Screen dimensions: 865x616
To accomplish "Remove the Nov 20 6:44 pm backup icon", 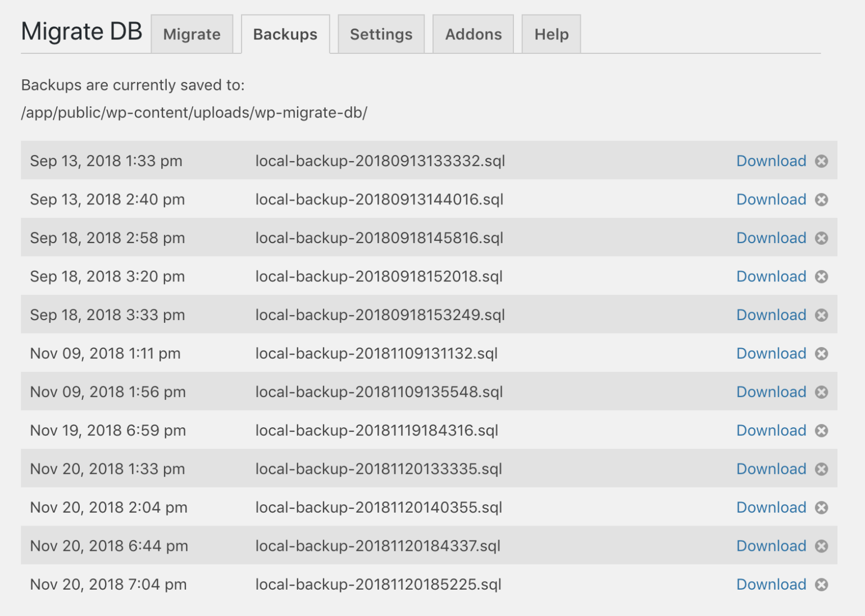I will 821,546.
